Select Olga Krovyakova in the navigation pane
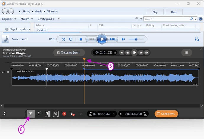 pyautogui.click(x=17, y=29)
